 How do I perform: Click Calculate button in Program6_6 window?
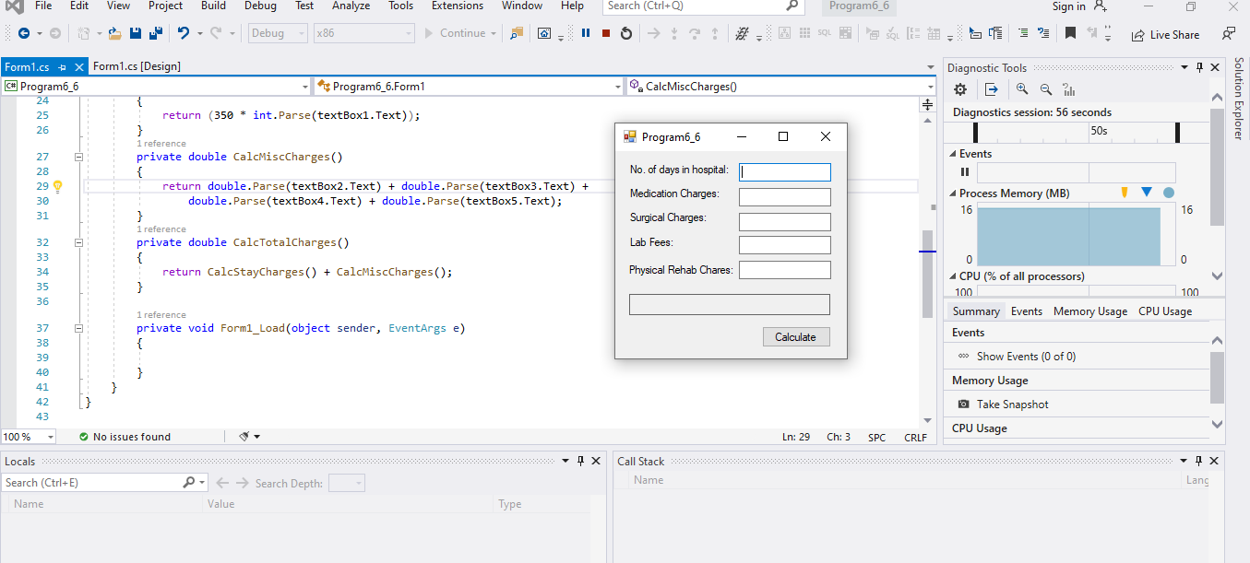coord(795,337)
